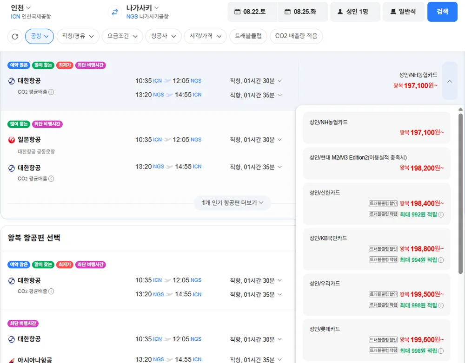Open the 나가사키 destination city dropdown
This screenshot has height=363, width=465.
(142, 8)
